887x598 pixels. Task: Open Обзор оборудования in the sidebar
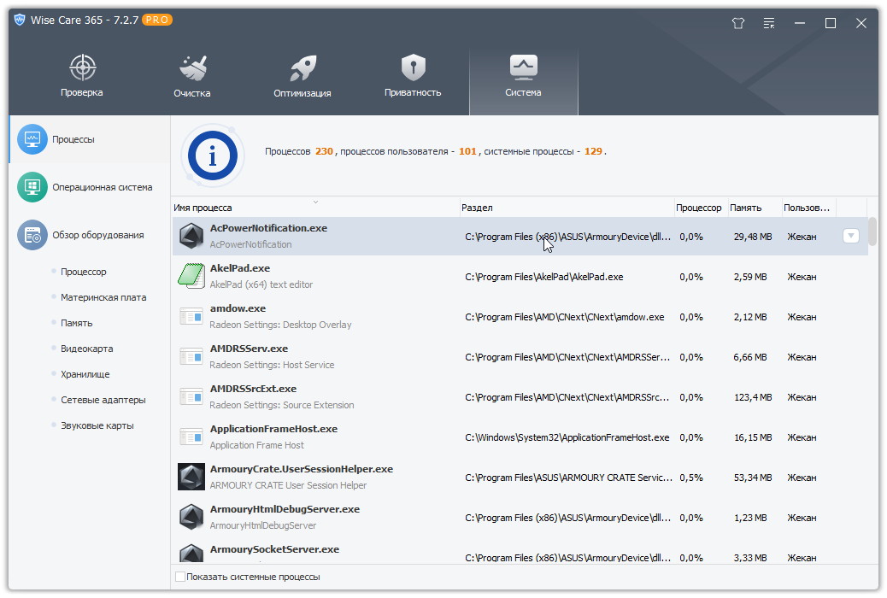click(x=90, y=235)
